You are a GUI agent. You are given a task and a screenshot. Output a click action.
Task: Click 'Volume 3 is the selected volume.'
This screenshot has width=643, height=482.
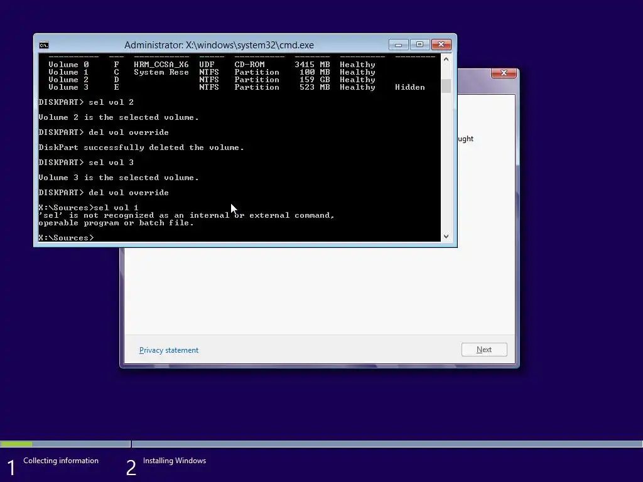pyautogui.click(x=119, y=178)
